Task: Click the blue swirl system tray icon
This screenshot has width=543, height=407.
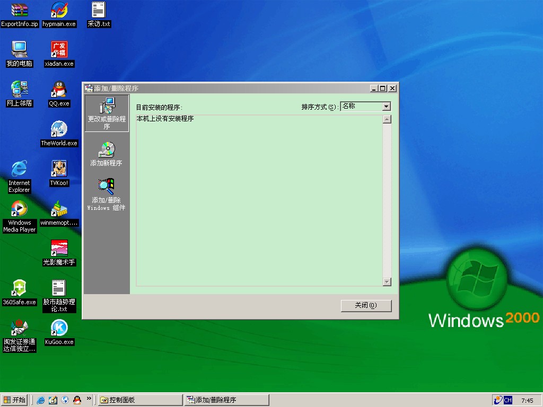Action: (x=497, y=400)
